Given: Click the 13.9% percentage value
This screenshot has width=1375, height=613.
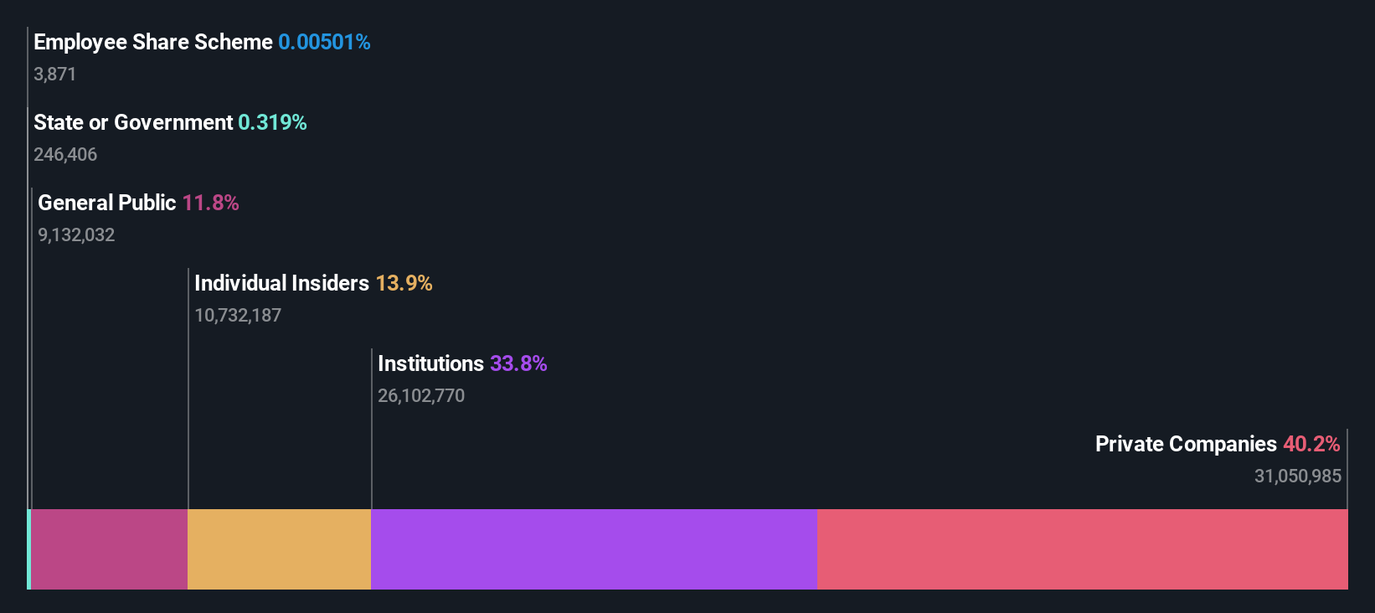Looking at the screenshot, I should [x=404, y=283].
